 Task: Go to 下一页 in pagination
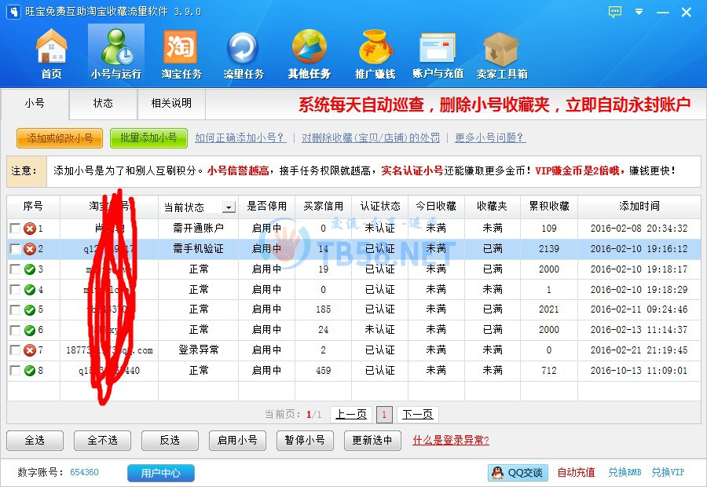click(x=417, y=414)
